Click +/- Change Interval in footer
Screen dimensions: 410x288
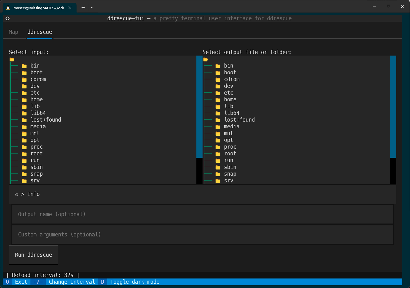click(64, 282)
